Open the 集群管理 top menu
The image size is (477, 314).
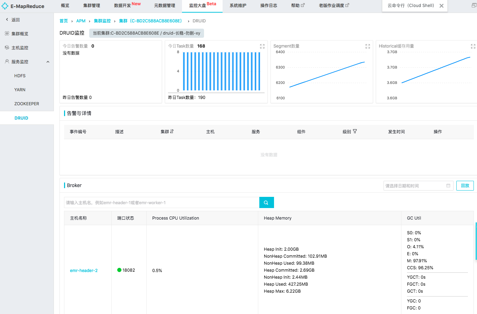(92, 6)
